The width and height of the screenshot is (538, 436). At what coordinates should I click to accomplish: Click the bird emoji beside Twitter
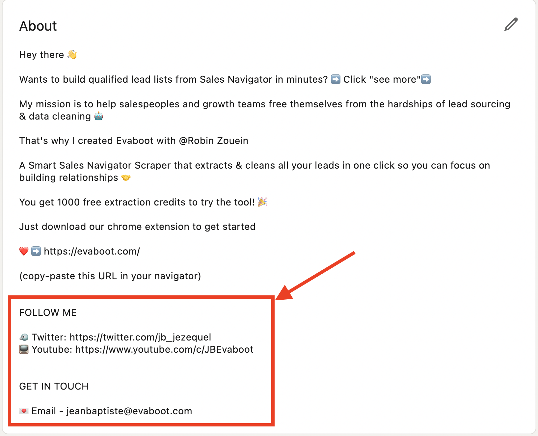tap(24, 337)
